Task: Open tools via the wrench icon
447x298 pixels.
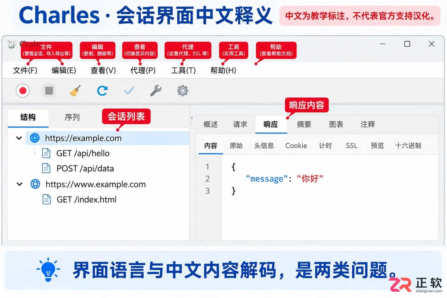Action: click(156, 91)
